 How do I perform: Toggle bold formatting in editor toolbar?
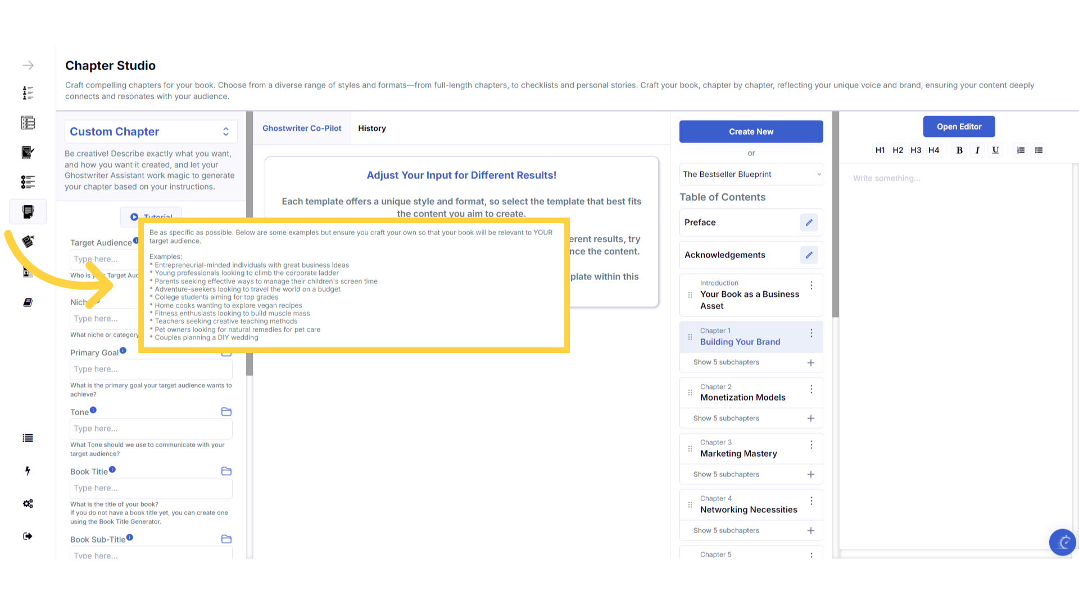click(959, 150)
